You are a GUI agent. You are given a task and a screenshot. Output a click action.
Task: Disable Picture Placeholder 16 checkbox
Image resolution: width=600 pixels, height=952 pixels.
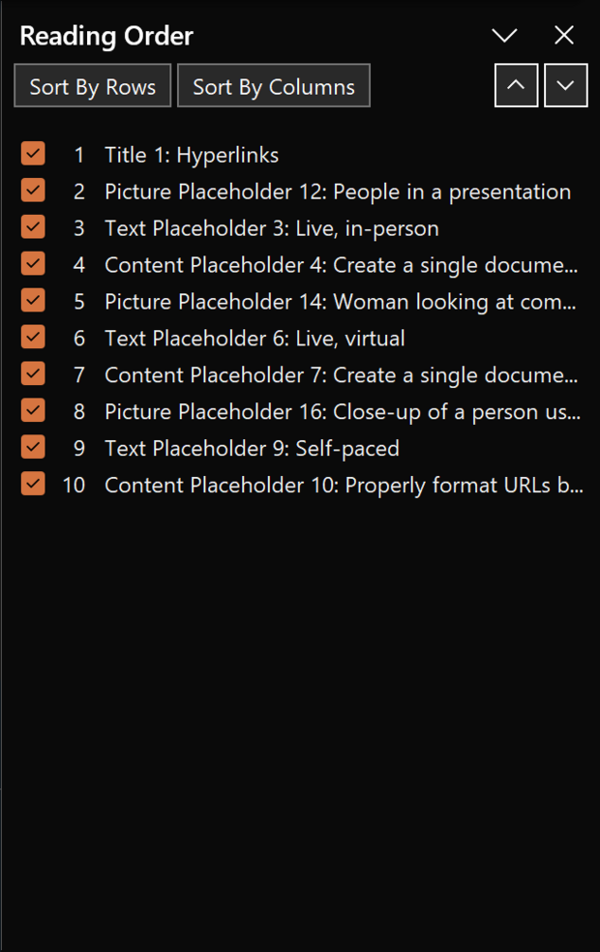(33, 411)
